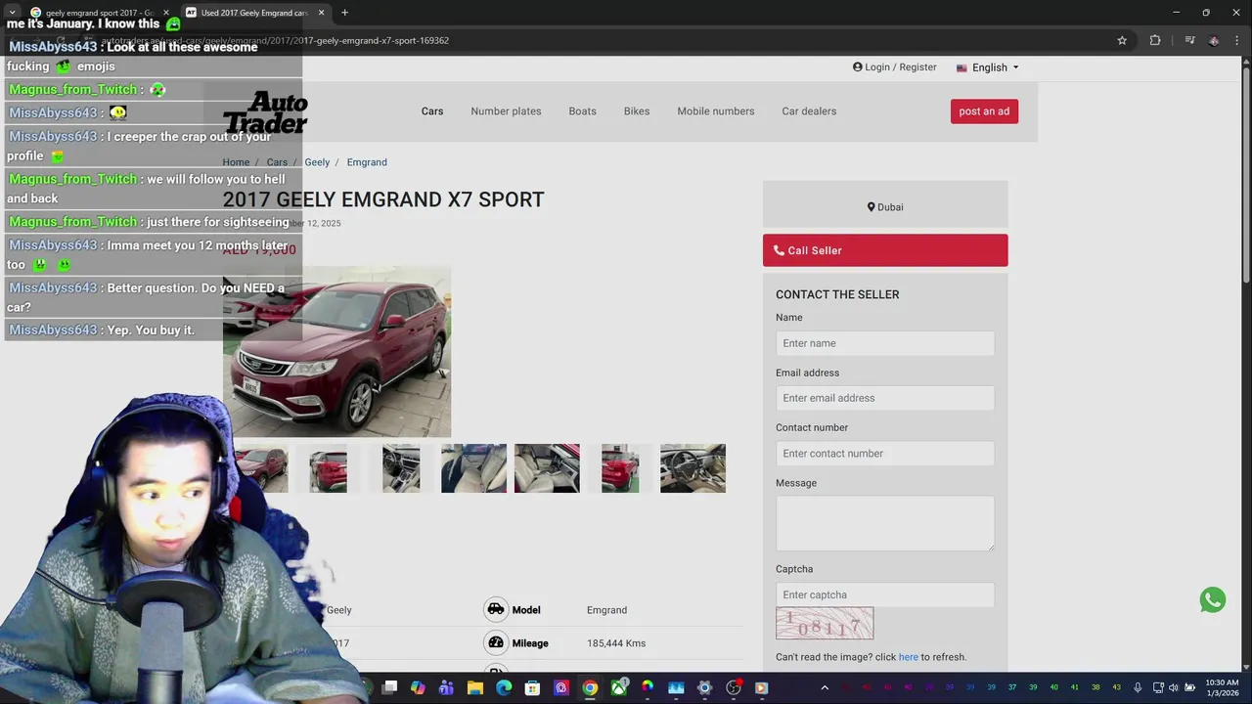
Task: Open the clock showing 10:30 AM
Action: coord(1222,687)
